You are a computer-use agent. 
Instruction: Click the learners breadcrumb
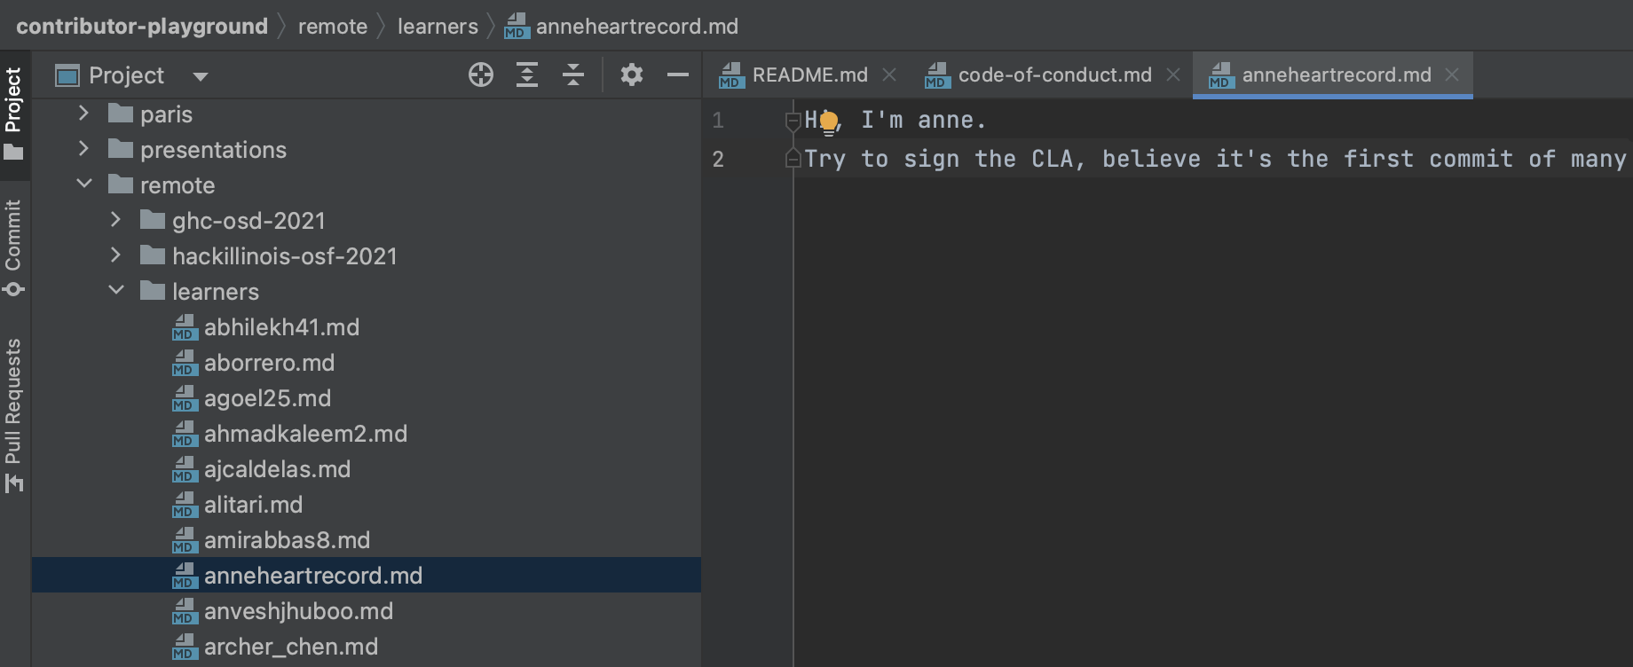click(438, 27)
